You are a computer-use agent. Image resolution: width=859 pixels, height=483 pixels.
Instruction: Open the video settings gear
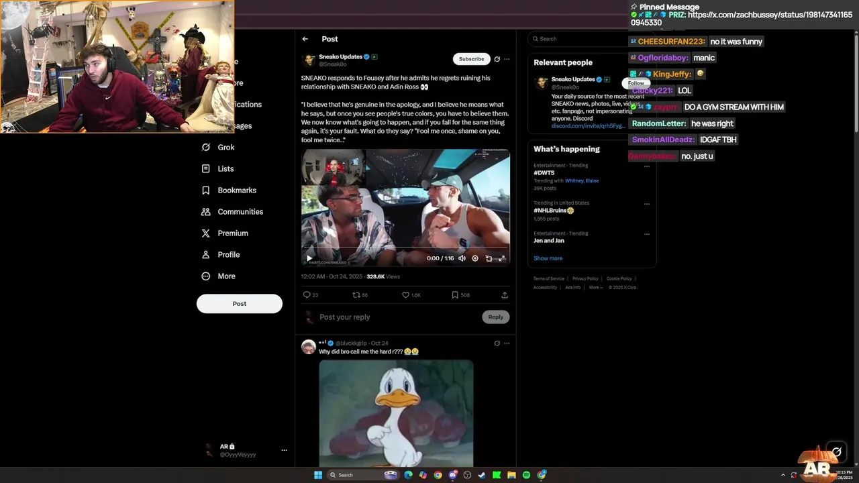pyautogui.click(x=475, y=258)
